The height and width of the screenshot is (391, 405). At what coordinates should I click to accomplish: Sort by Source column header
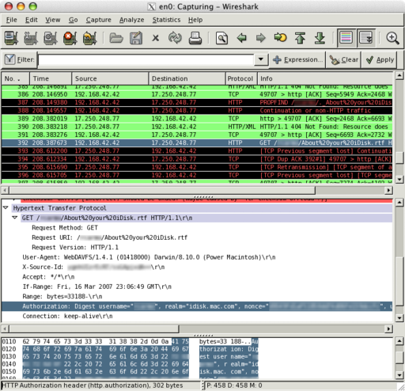tap(110, 78)
